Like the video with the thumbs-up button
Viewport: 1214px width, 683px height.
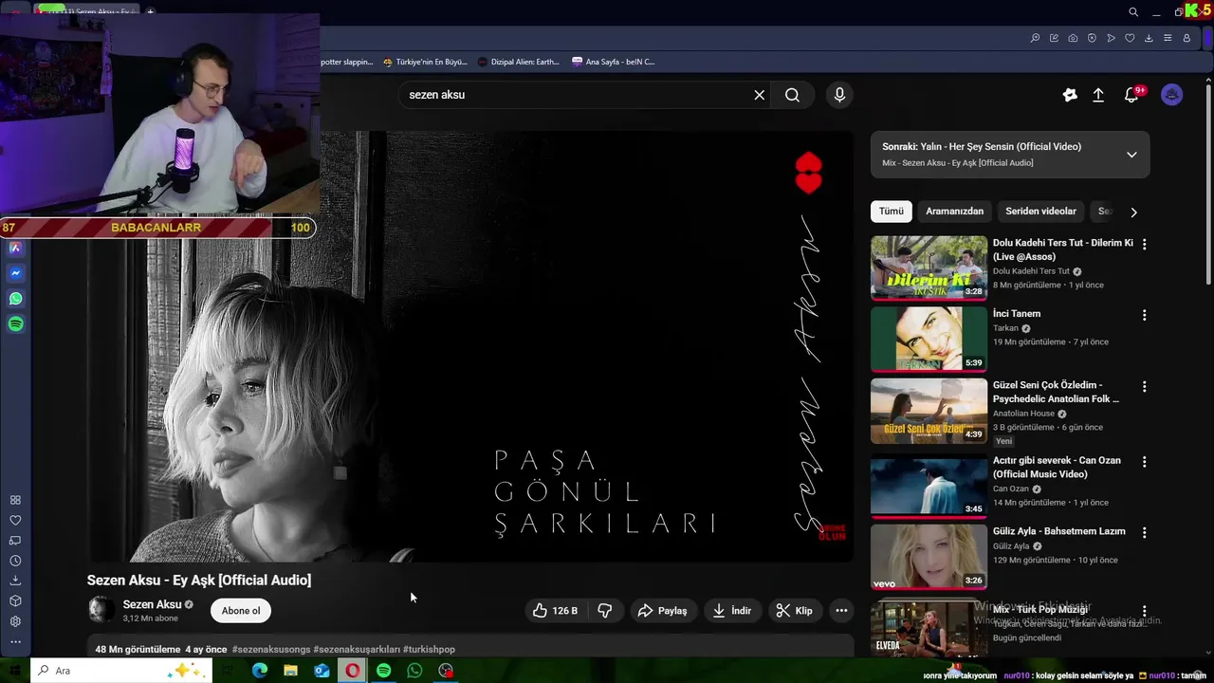(x=556, y=611)
